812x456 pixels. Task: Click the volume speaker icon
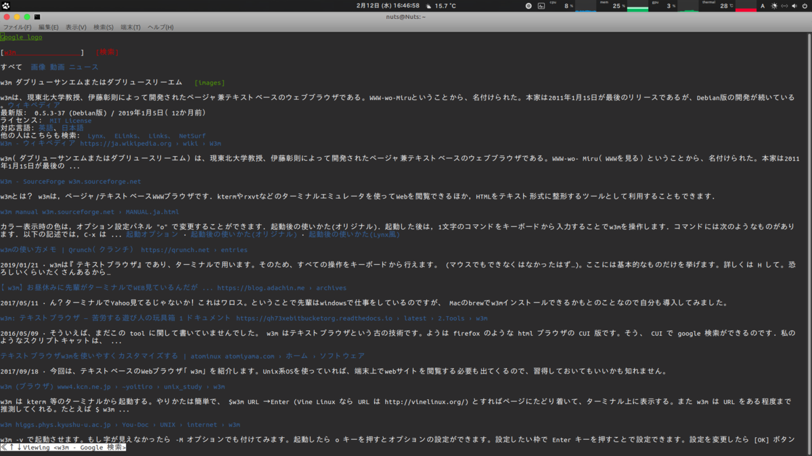[794, 5]
